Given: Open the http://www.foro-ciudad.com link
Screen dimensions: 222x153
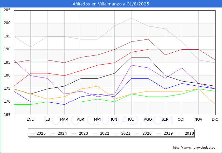Looking at the screenshot, I should pyautogui.click(x=196, y=148).
